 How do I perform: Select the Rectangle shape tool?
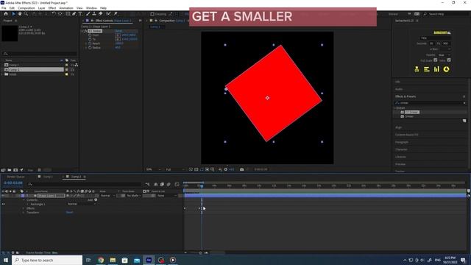(x=68, y=14)
